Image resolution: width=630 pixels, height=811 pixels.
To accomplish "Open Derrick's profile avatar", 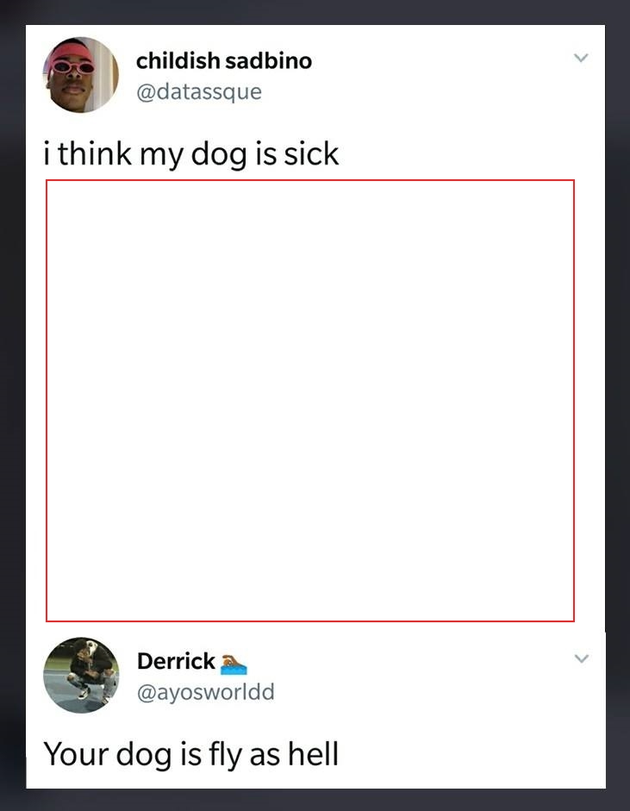I will 81,675.
